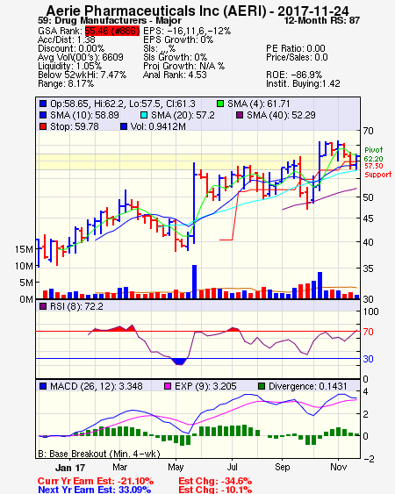The image size is (395, 494).
Task: Click the Avg Vol(00's): 6609 text
Action: (x=81, y=57)
